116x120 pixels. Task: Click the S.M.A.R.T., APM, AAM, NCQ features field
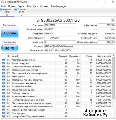pos(80,50)
